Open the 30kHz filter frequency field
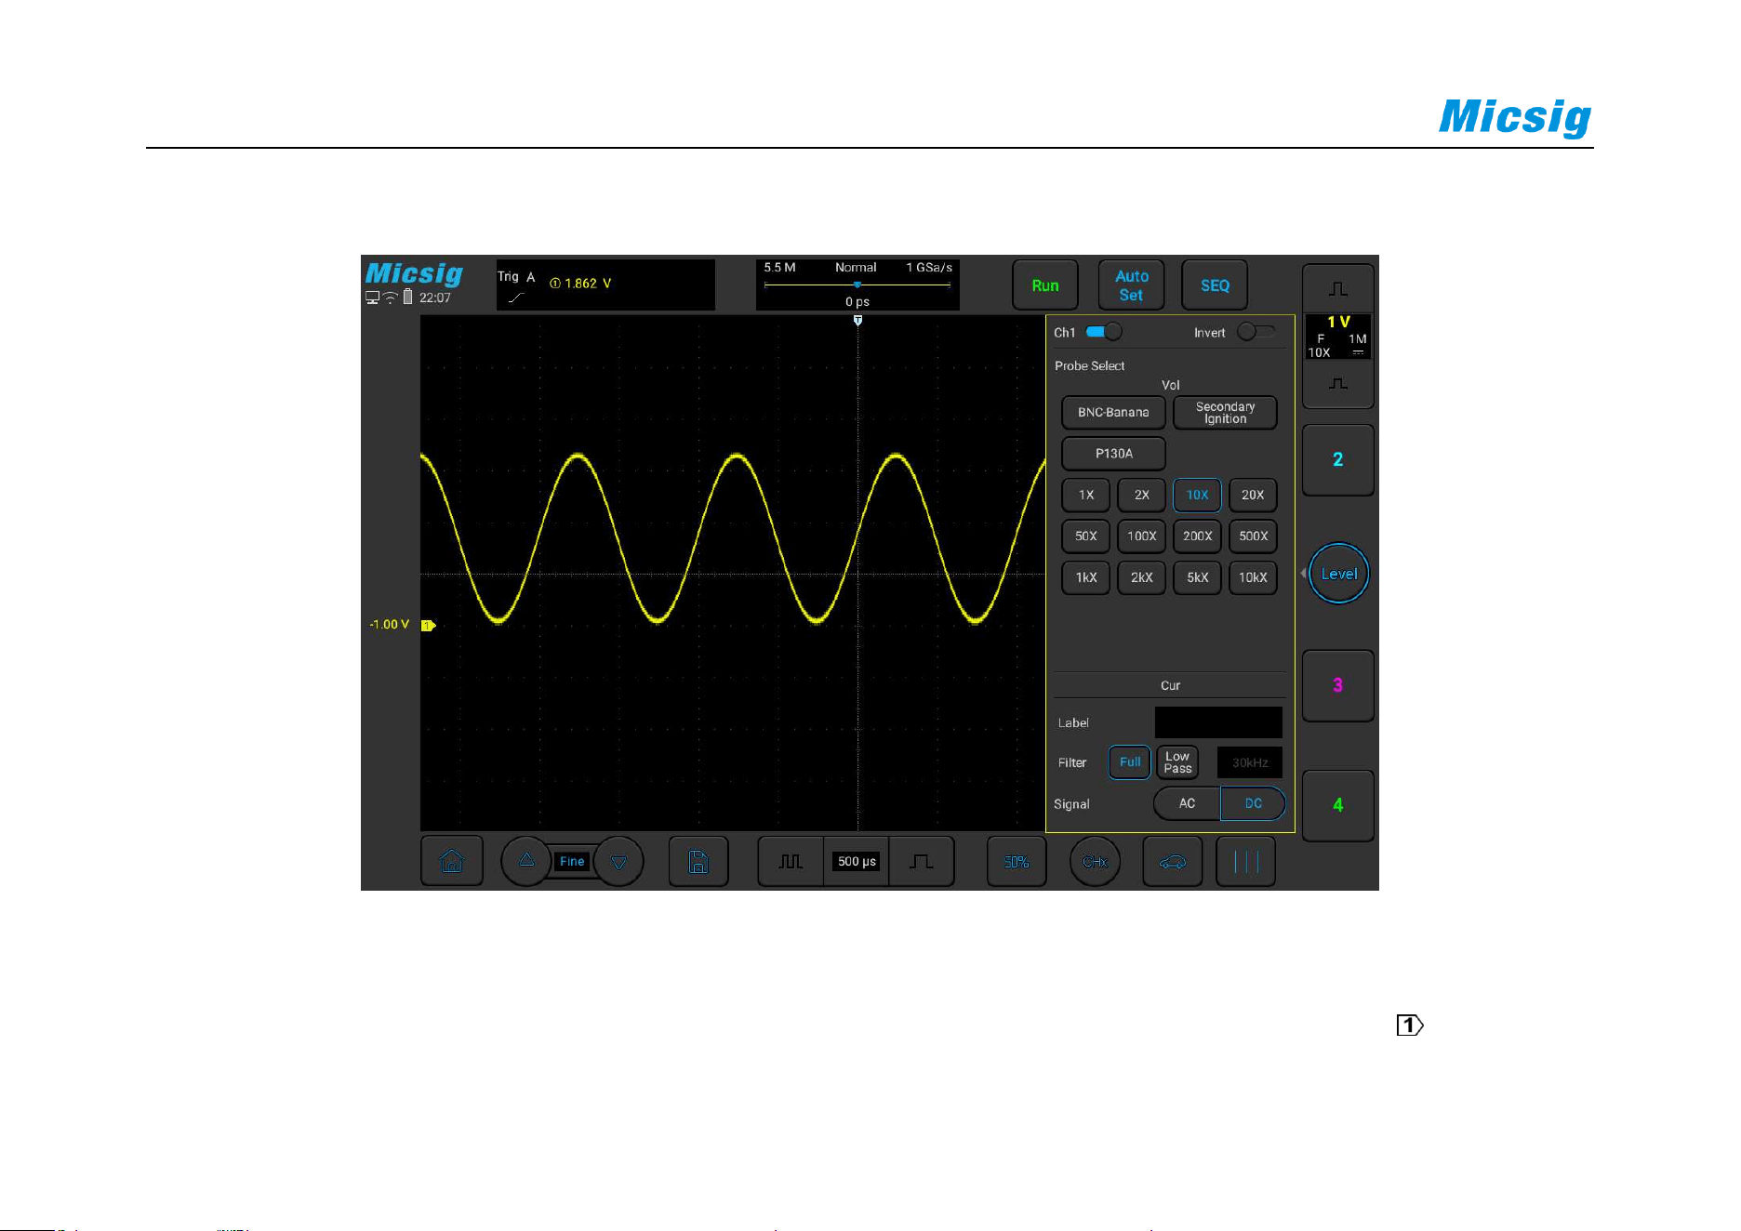 click(1250, 762)
